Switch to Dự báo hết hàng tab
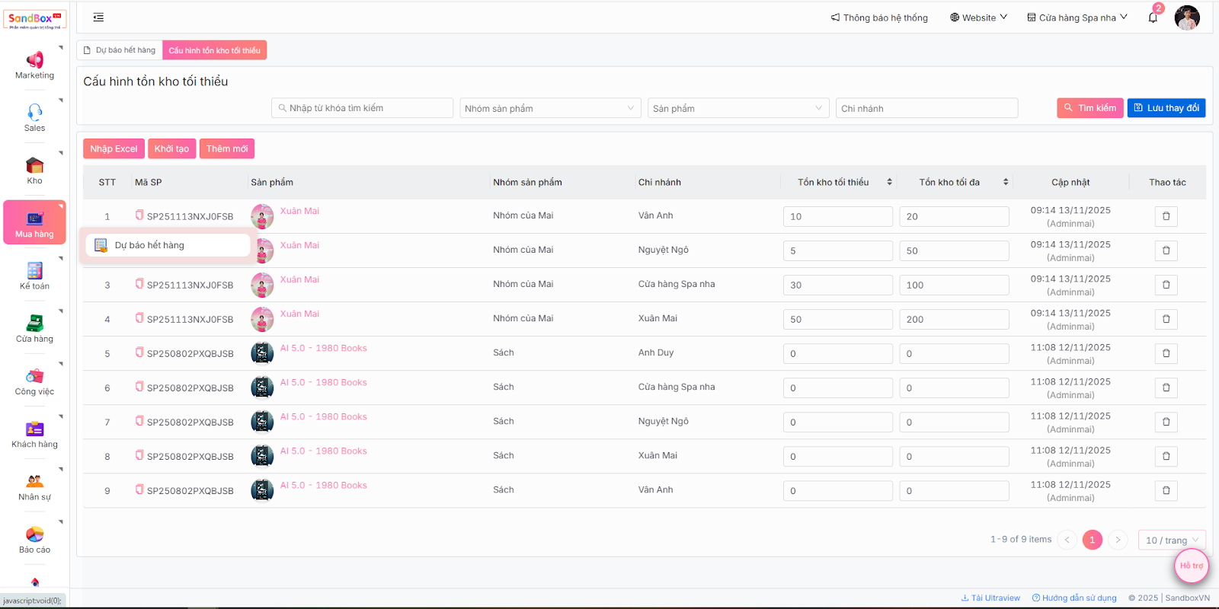Screen dimensions: 1219x609 click(x=120, y=50)
